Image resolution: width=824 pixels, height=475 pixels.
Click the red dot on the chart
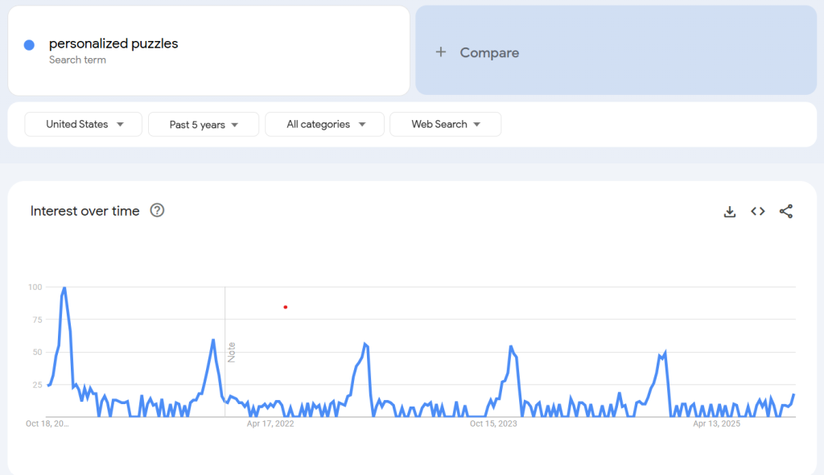click(x=285, y=307)
